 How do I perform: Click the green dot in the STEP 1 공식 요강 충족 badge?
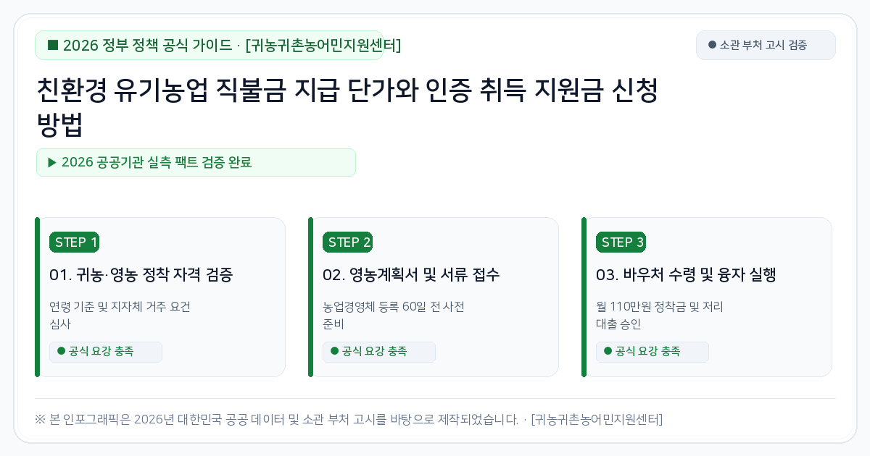[x=62, y=351]
